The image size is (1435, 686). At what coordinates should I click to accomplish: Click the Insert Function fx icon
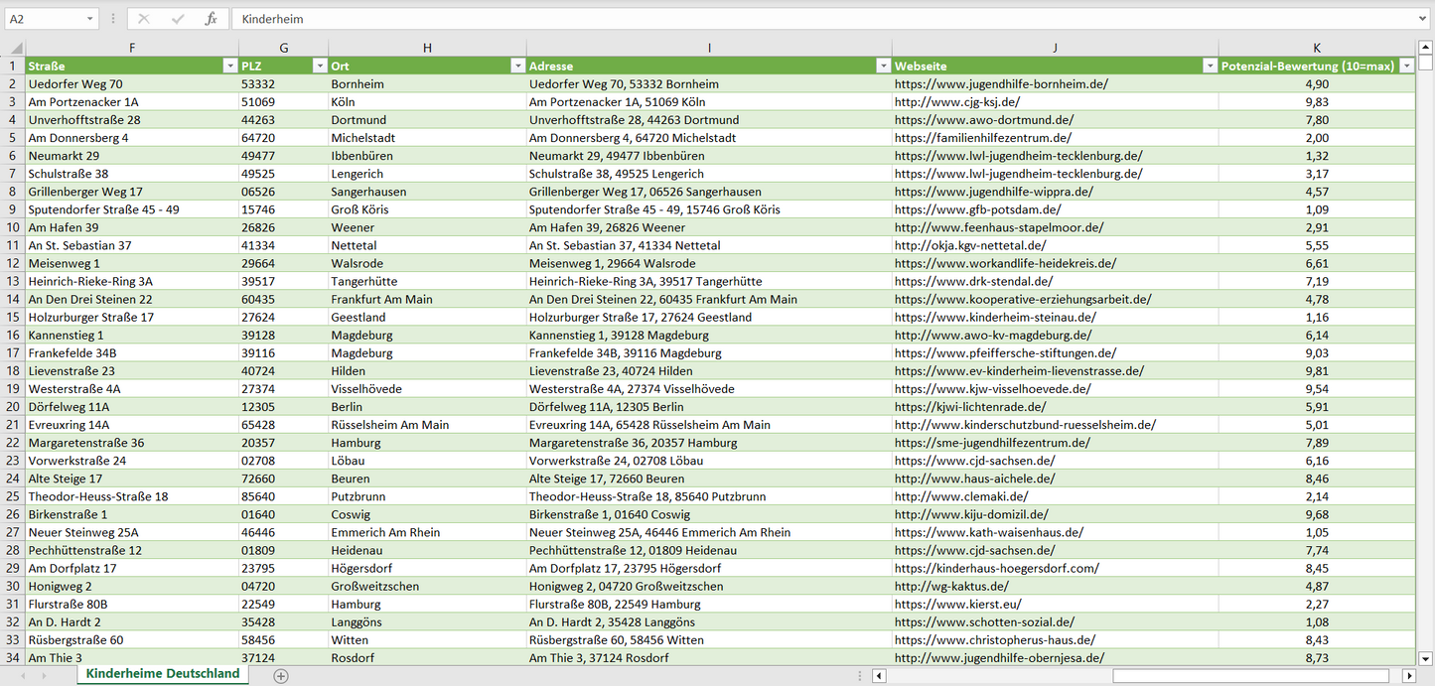(x=211, y=19)
